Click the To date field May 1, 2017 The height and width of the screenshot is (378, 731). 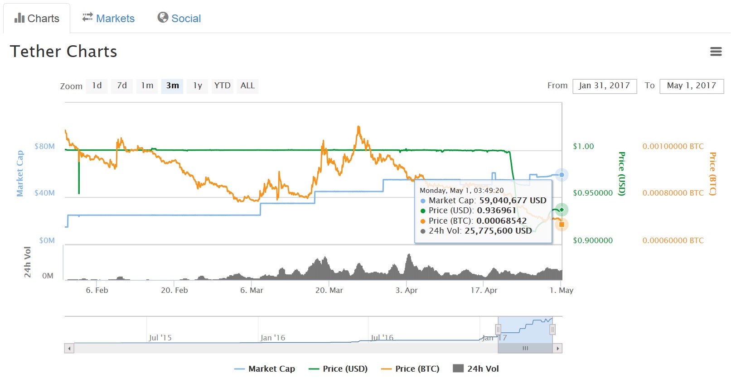(692, 86)
